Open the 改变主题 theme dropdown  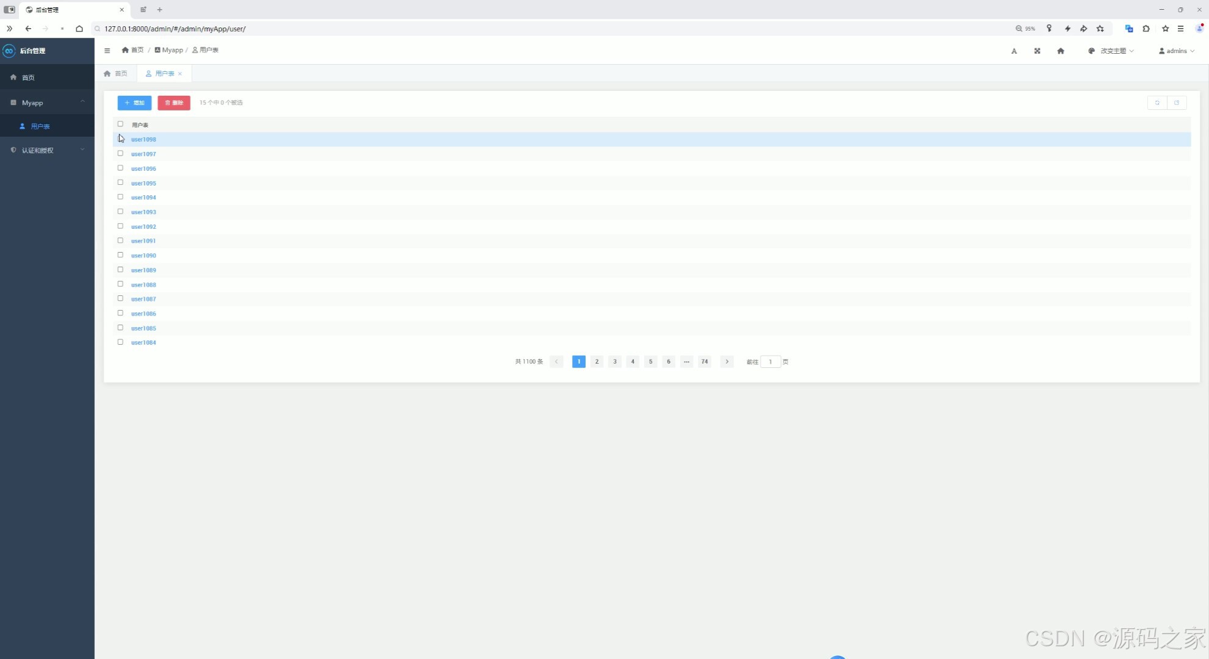(x=1111, y=51)
